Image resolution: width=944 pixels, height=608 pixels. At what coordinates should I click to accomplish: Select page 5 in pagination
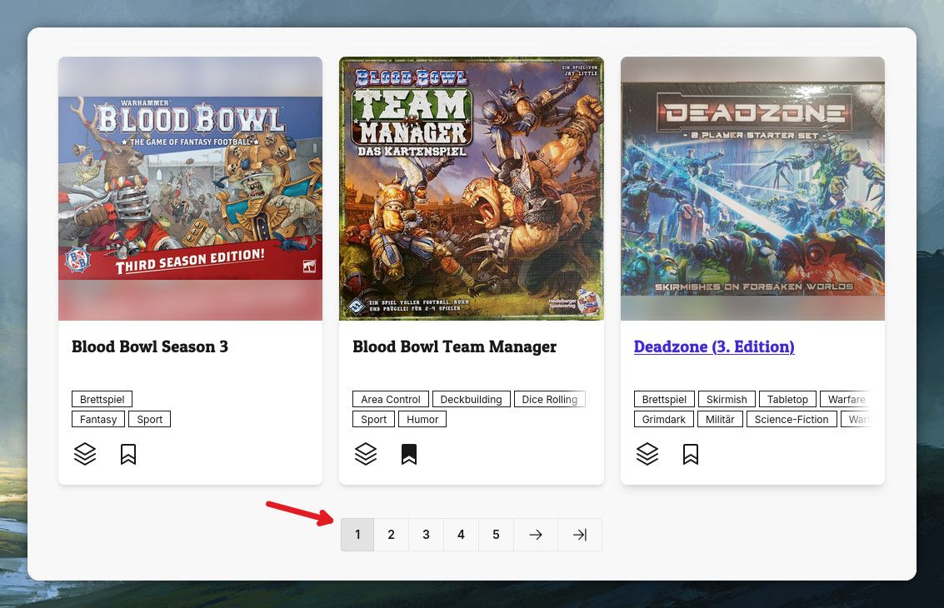(496, 535)
